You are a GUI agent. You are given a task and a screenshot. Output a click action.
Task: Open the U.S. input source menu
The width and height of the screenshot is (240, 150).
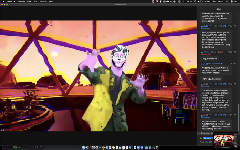(189, 2)
